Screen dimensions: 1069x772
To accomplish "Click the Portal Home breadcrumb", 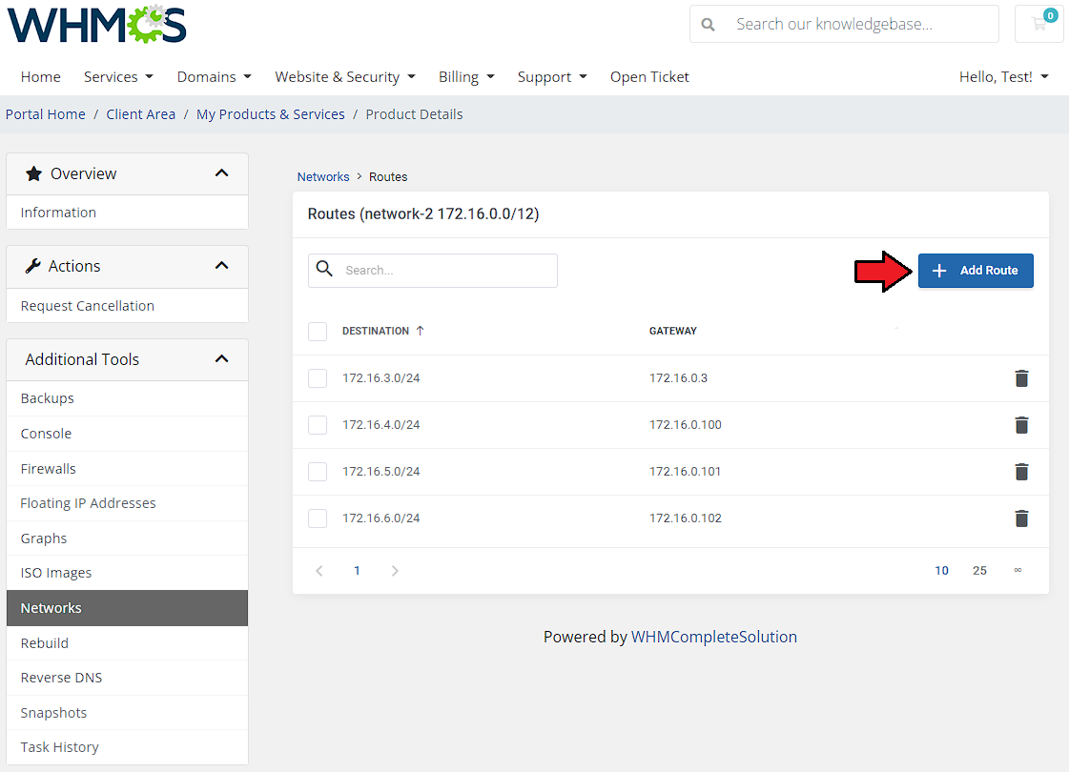I will pos(46,114).
